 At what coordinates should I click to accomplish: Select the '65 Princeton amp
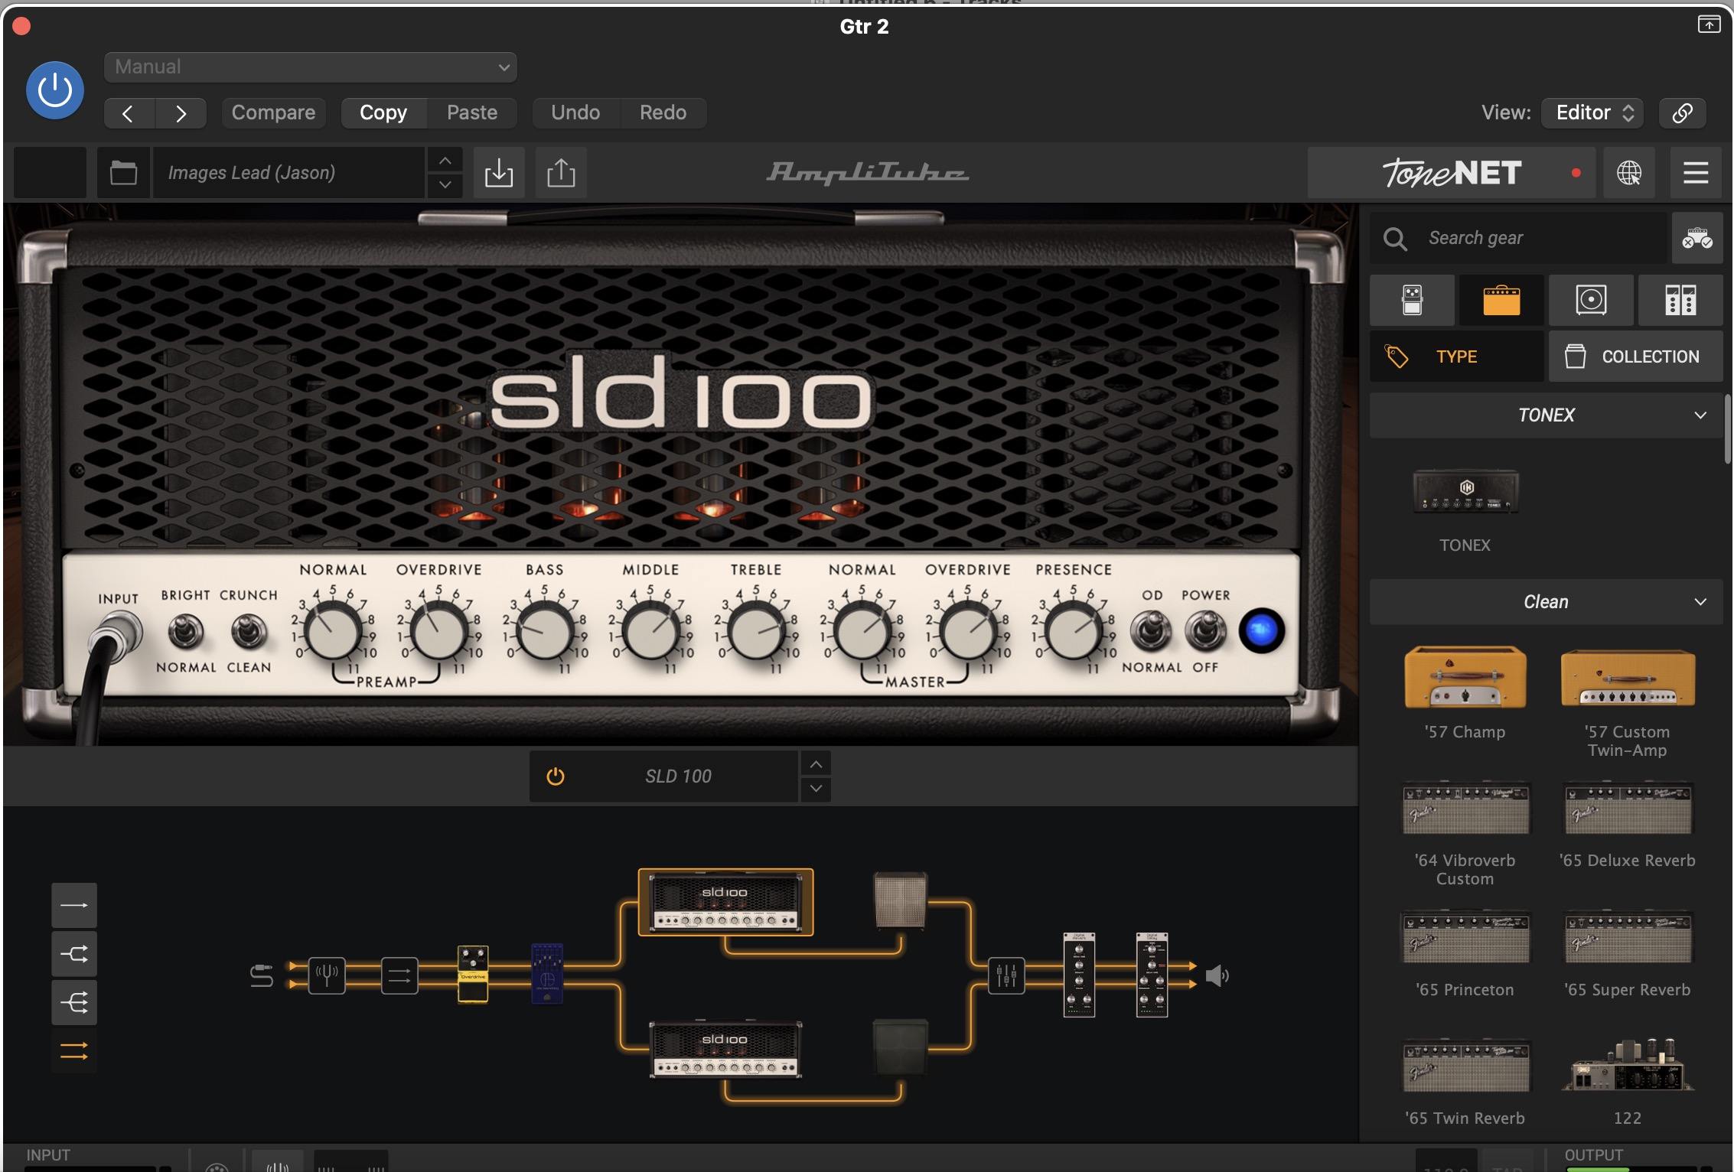[1465, 936]
